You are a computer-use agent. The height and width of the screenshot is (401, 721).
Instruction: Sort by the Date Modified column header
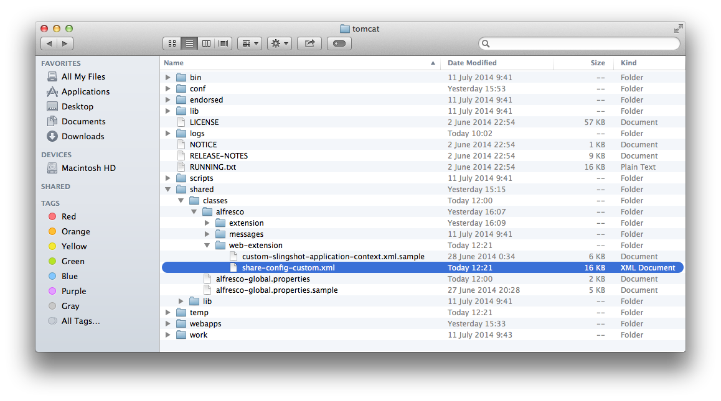[x=497, y=63]
